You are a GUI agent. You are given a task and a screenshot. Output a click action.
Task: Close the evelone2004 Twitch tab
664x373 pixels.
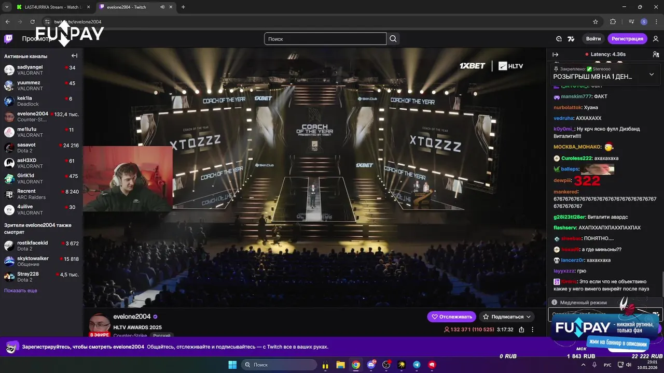[172, 7]
